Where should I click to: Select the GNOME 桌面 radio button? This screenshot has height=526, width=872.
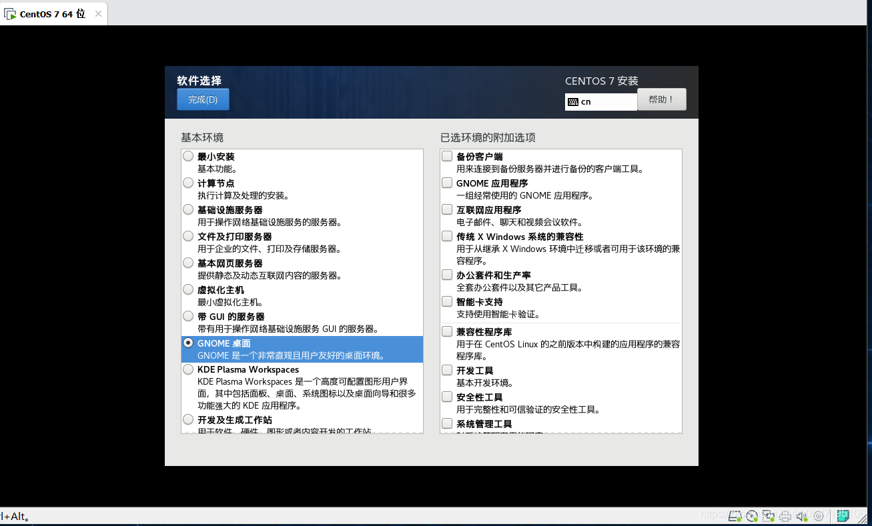coord(188,343)
